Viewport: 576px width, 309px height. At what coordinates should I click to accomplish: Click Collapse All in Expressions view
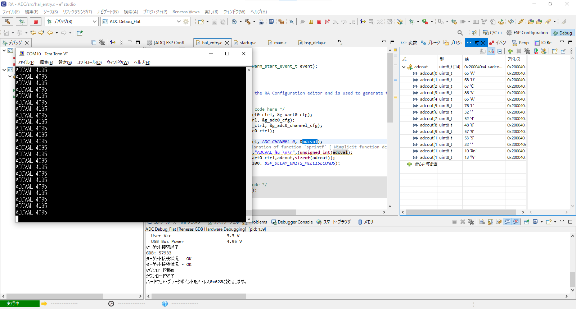click(x=500, y=51)
